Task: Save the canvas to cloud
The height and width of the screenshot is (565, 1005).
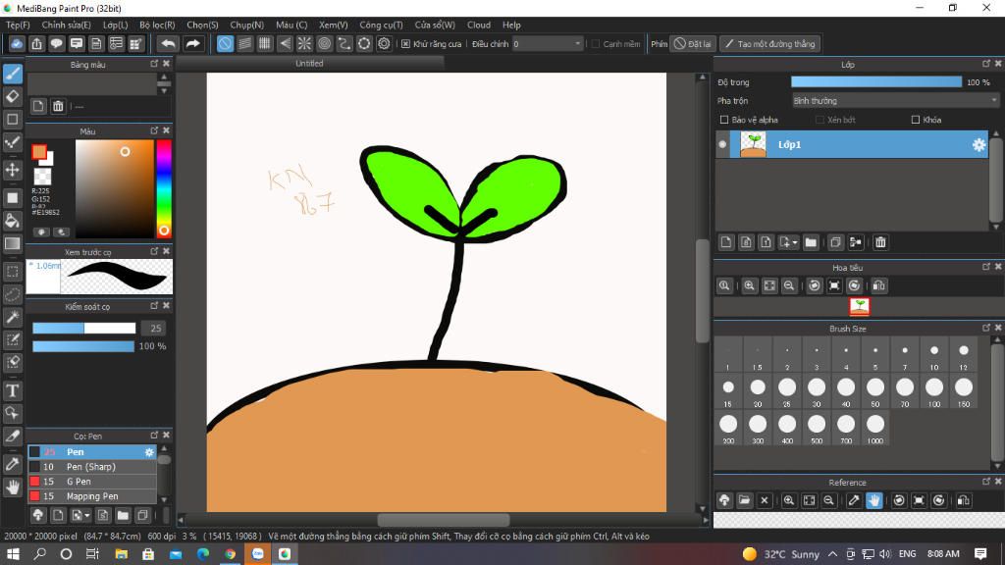Action: 17,43
